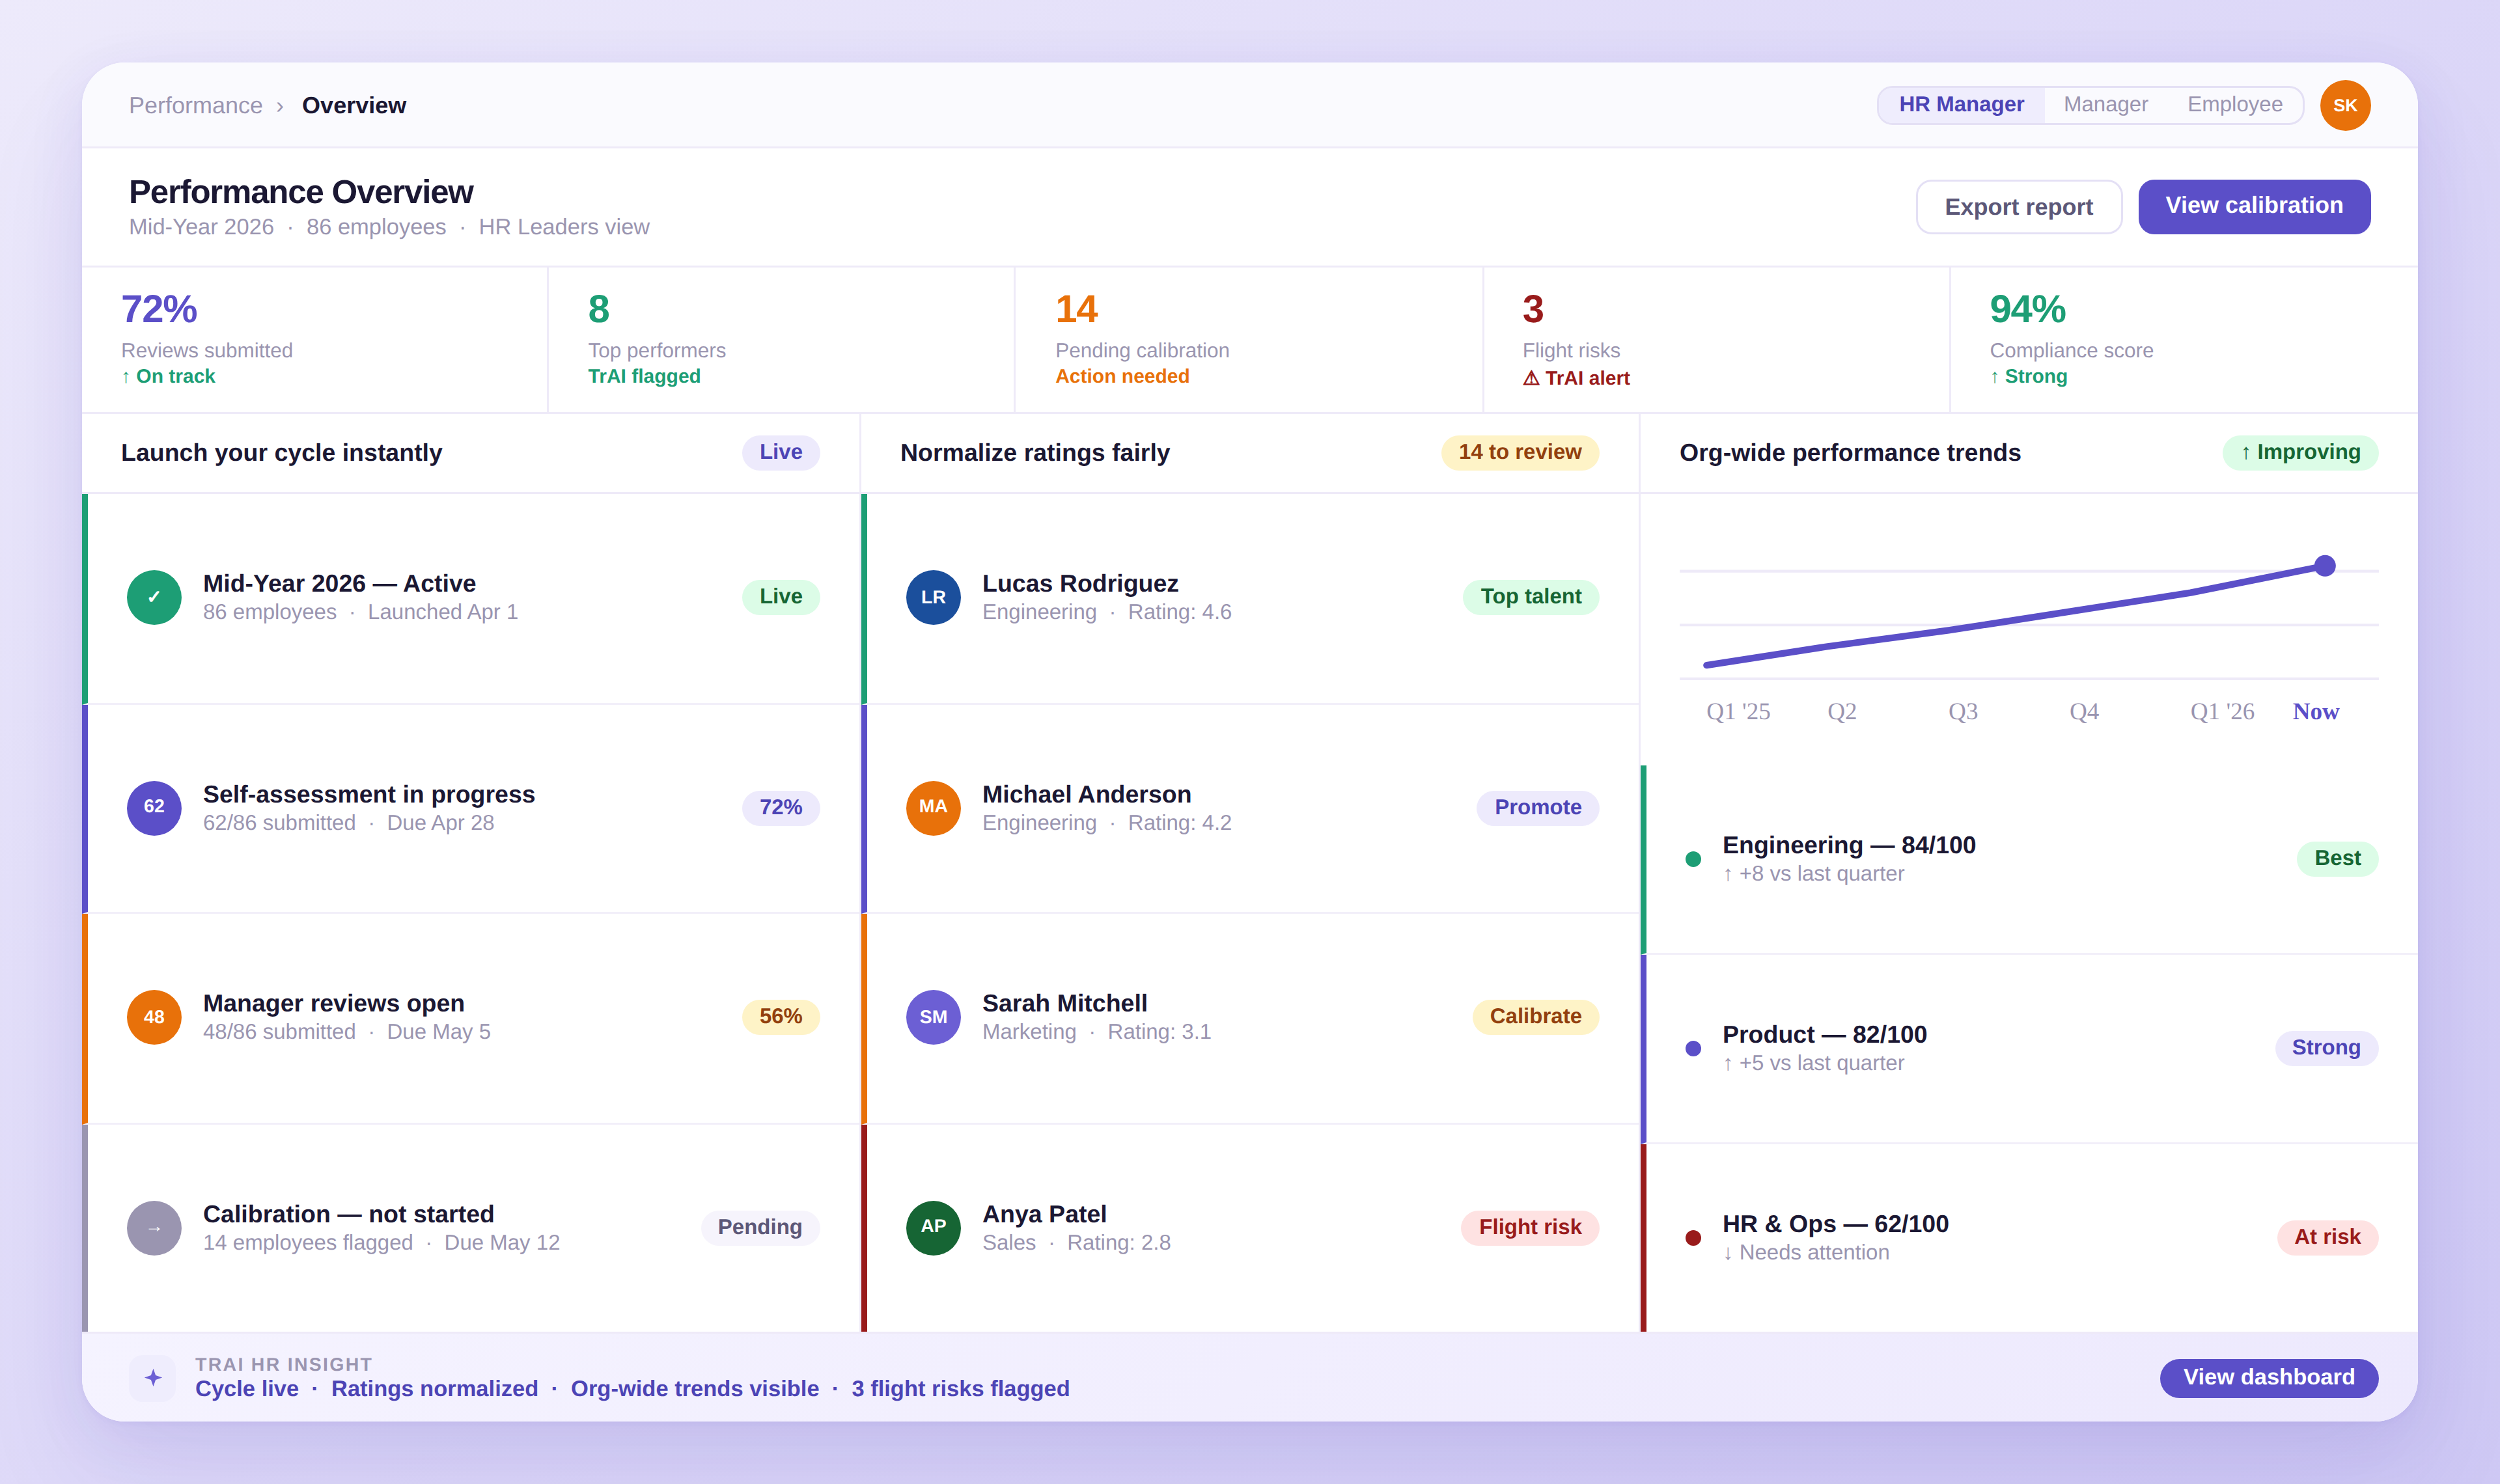This screenshot has width=2500, height=1484.
Task: Switch to the Employee role view
Action: 2234,105
